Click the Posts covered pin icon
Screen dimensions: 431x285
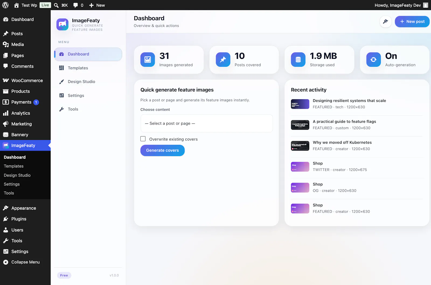tap(223, 59)
